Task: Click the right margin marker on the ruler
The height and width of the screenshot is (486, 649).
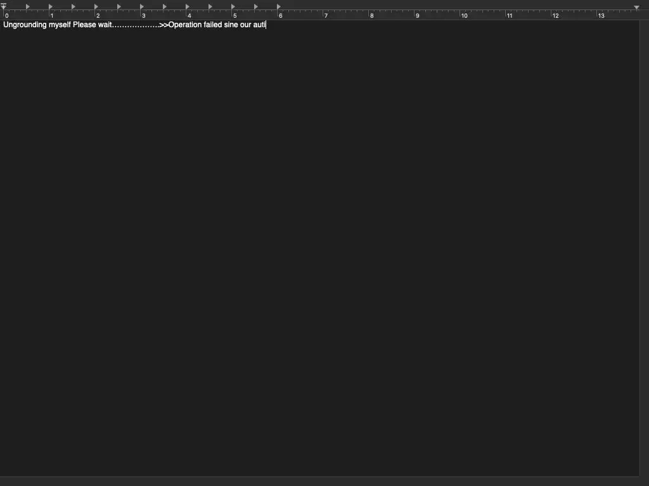Action: [x=636, y=8]
